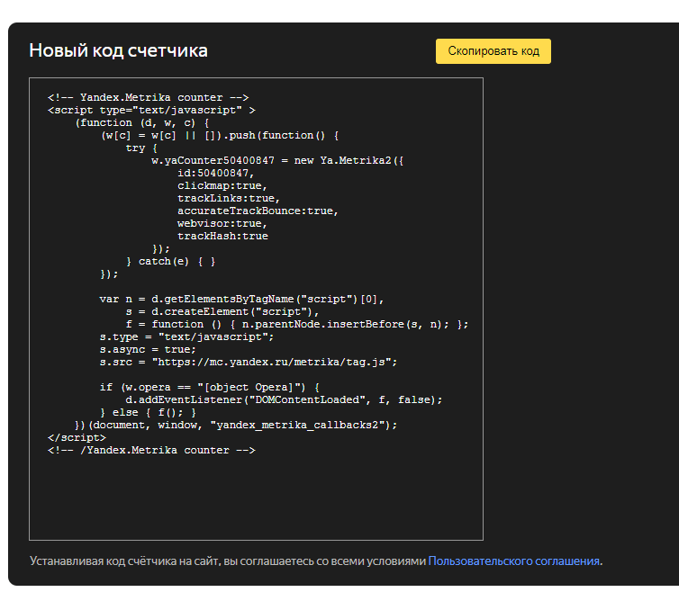Click the clickmap:true code line

coord(222,185)
